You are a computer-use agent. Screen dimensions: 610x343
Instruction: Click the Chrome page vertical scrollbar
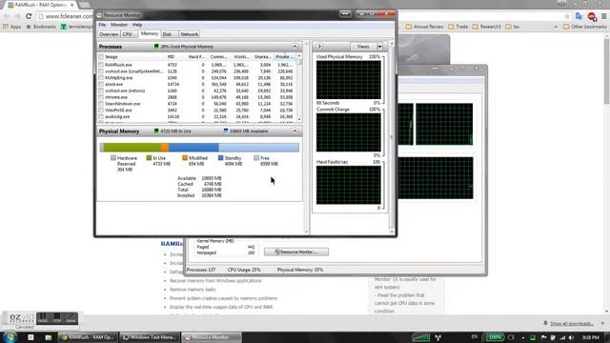(x=607, y=173)
